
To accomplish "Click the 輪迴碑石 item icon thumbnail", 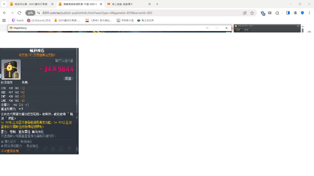I will click(x=11, y=70).
